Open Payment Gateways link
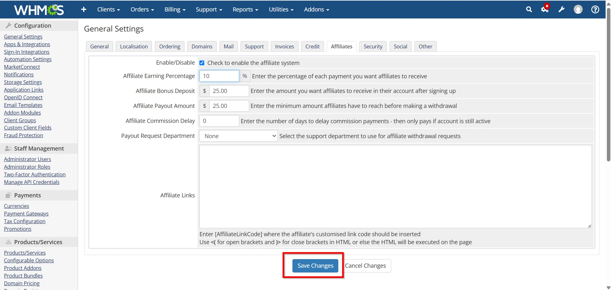The width and height of the screenshot is (611, 290). 26,214
